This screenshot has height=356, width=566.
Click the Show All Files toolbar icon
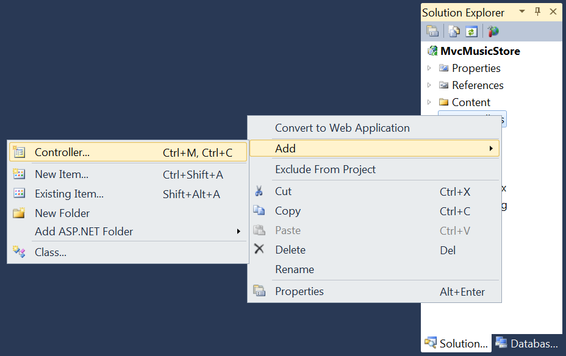(x=454, y=31)
